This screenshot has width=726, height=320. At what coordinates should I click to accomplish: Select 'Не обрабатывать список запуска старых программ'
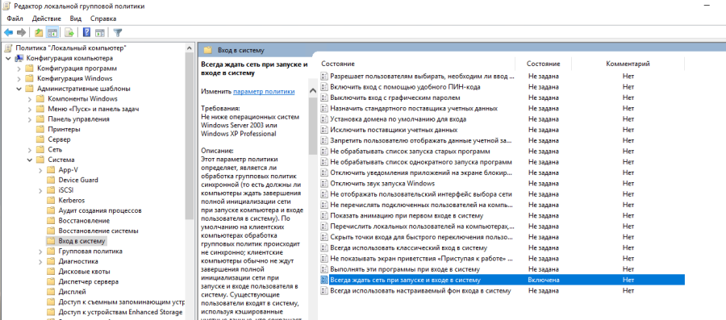point(410,152)
